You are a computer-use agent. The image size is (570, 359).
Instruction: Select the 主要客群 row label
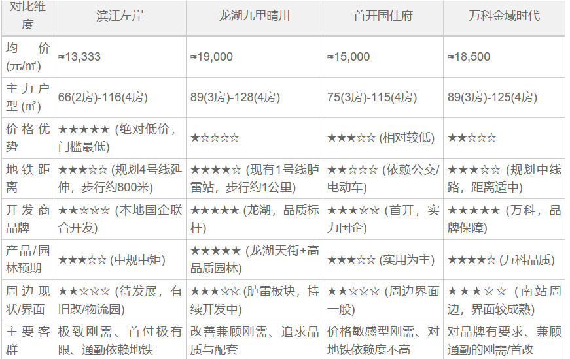point(28,340)
